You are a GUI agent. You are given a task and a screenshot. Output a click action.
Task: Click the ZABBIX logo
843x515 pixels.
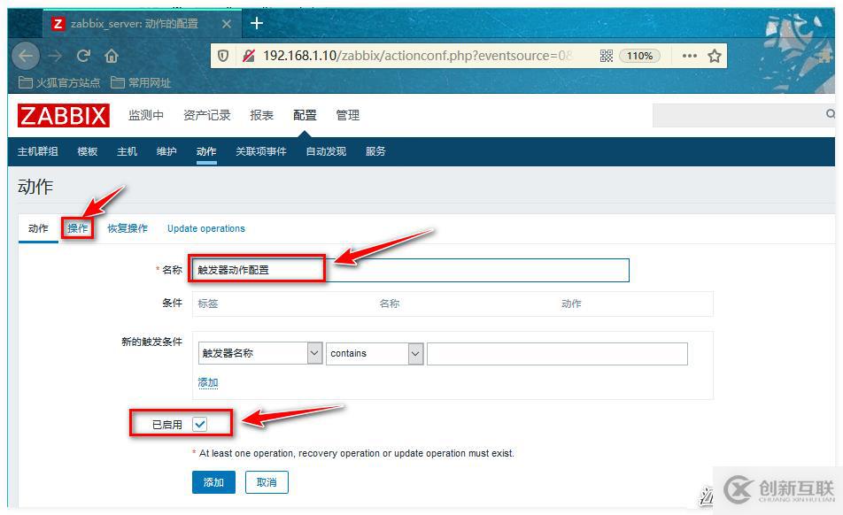pyautogui.click(x=64, y=115)
